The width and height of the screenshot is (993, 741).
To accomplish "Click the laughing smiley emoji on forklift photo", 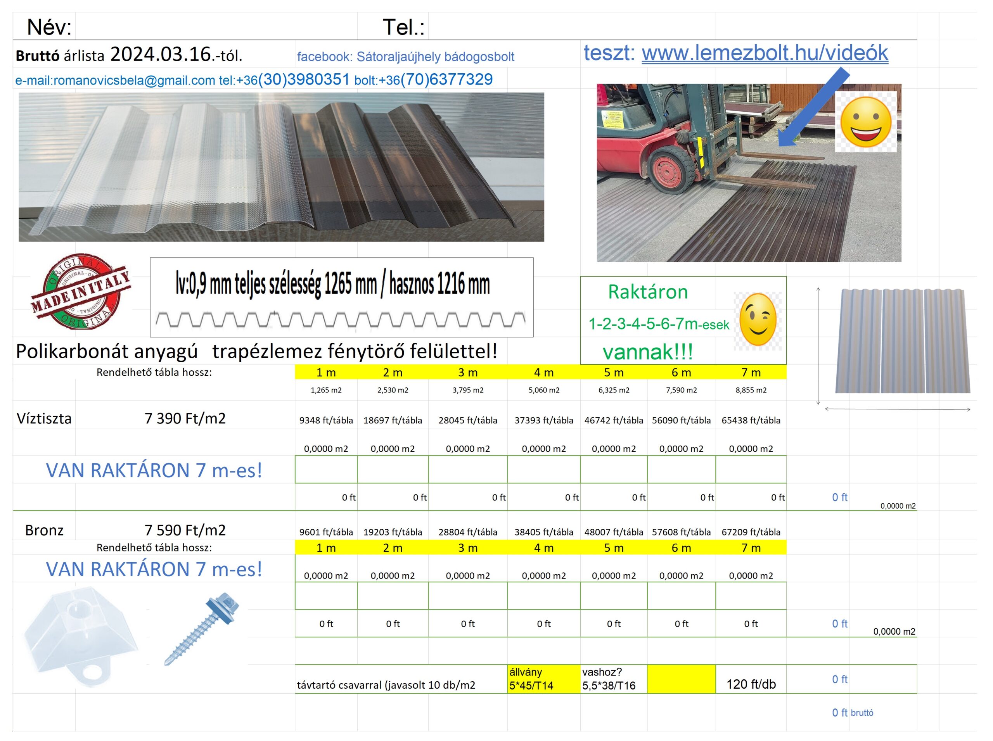I will click(x=865, y=121).
